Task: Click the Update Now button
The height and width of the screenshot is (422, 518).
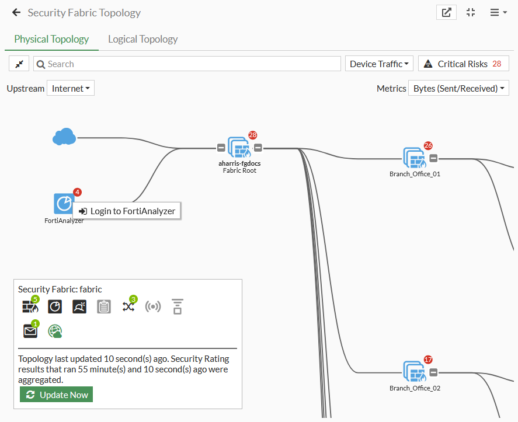Action: tap(56, 394)
